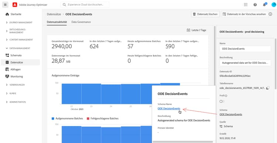277x143 pixels.
Task: Open the app switcher grid icon
Action: point(246,5)
